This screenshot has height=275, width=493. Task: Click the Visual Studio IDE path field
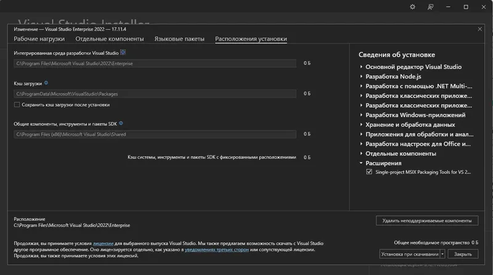155,63
